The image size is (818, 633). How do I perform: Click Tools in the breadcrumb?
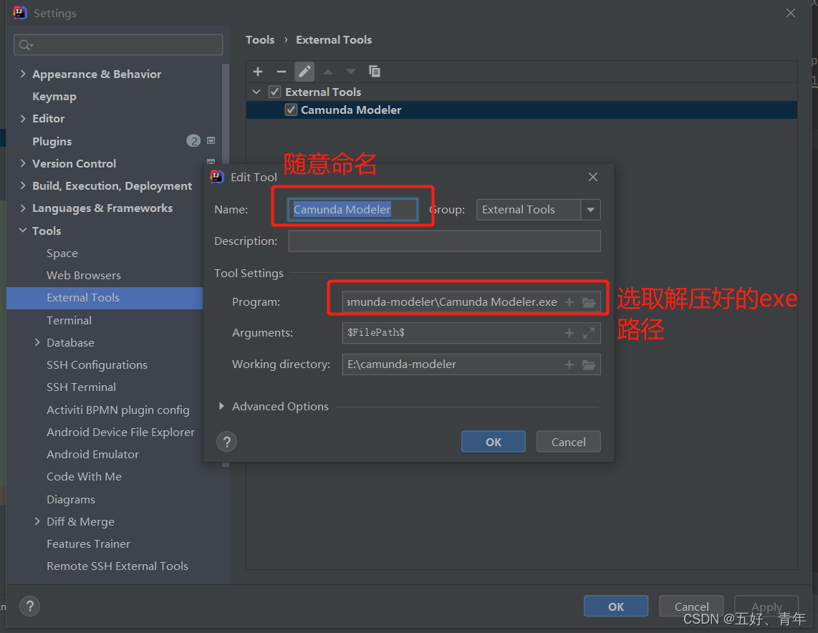[260, 40]
